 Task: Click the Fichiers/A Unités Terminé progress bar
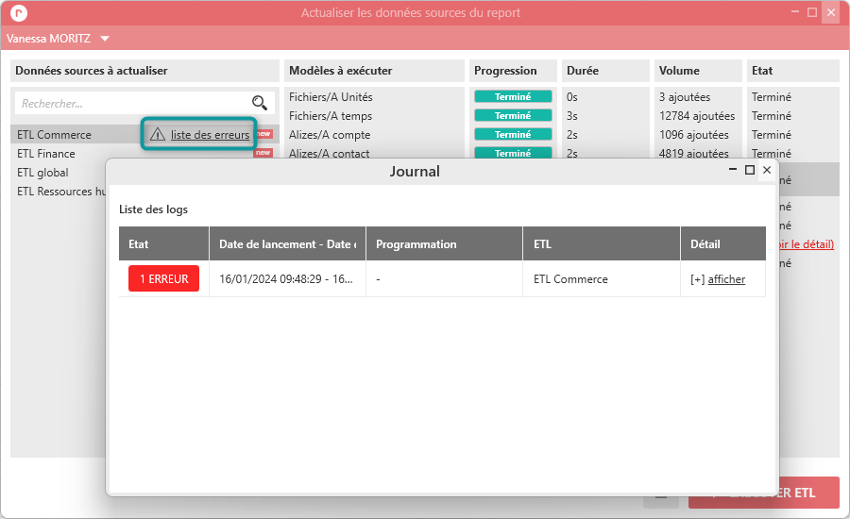click(x=513, y=97)
